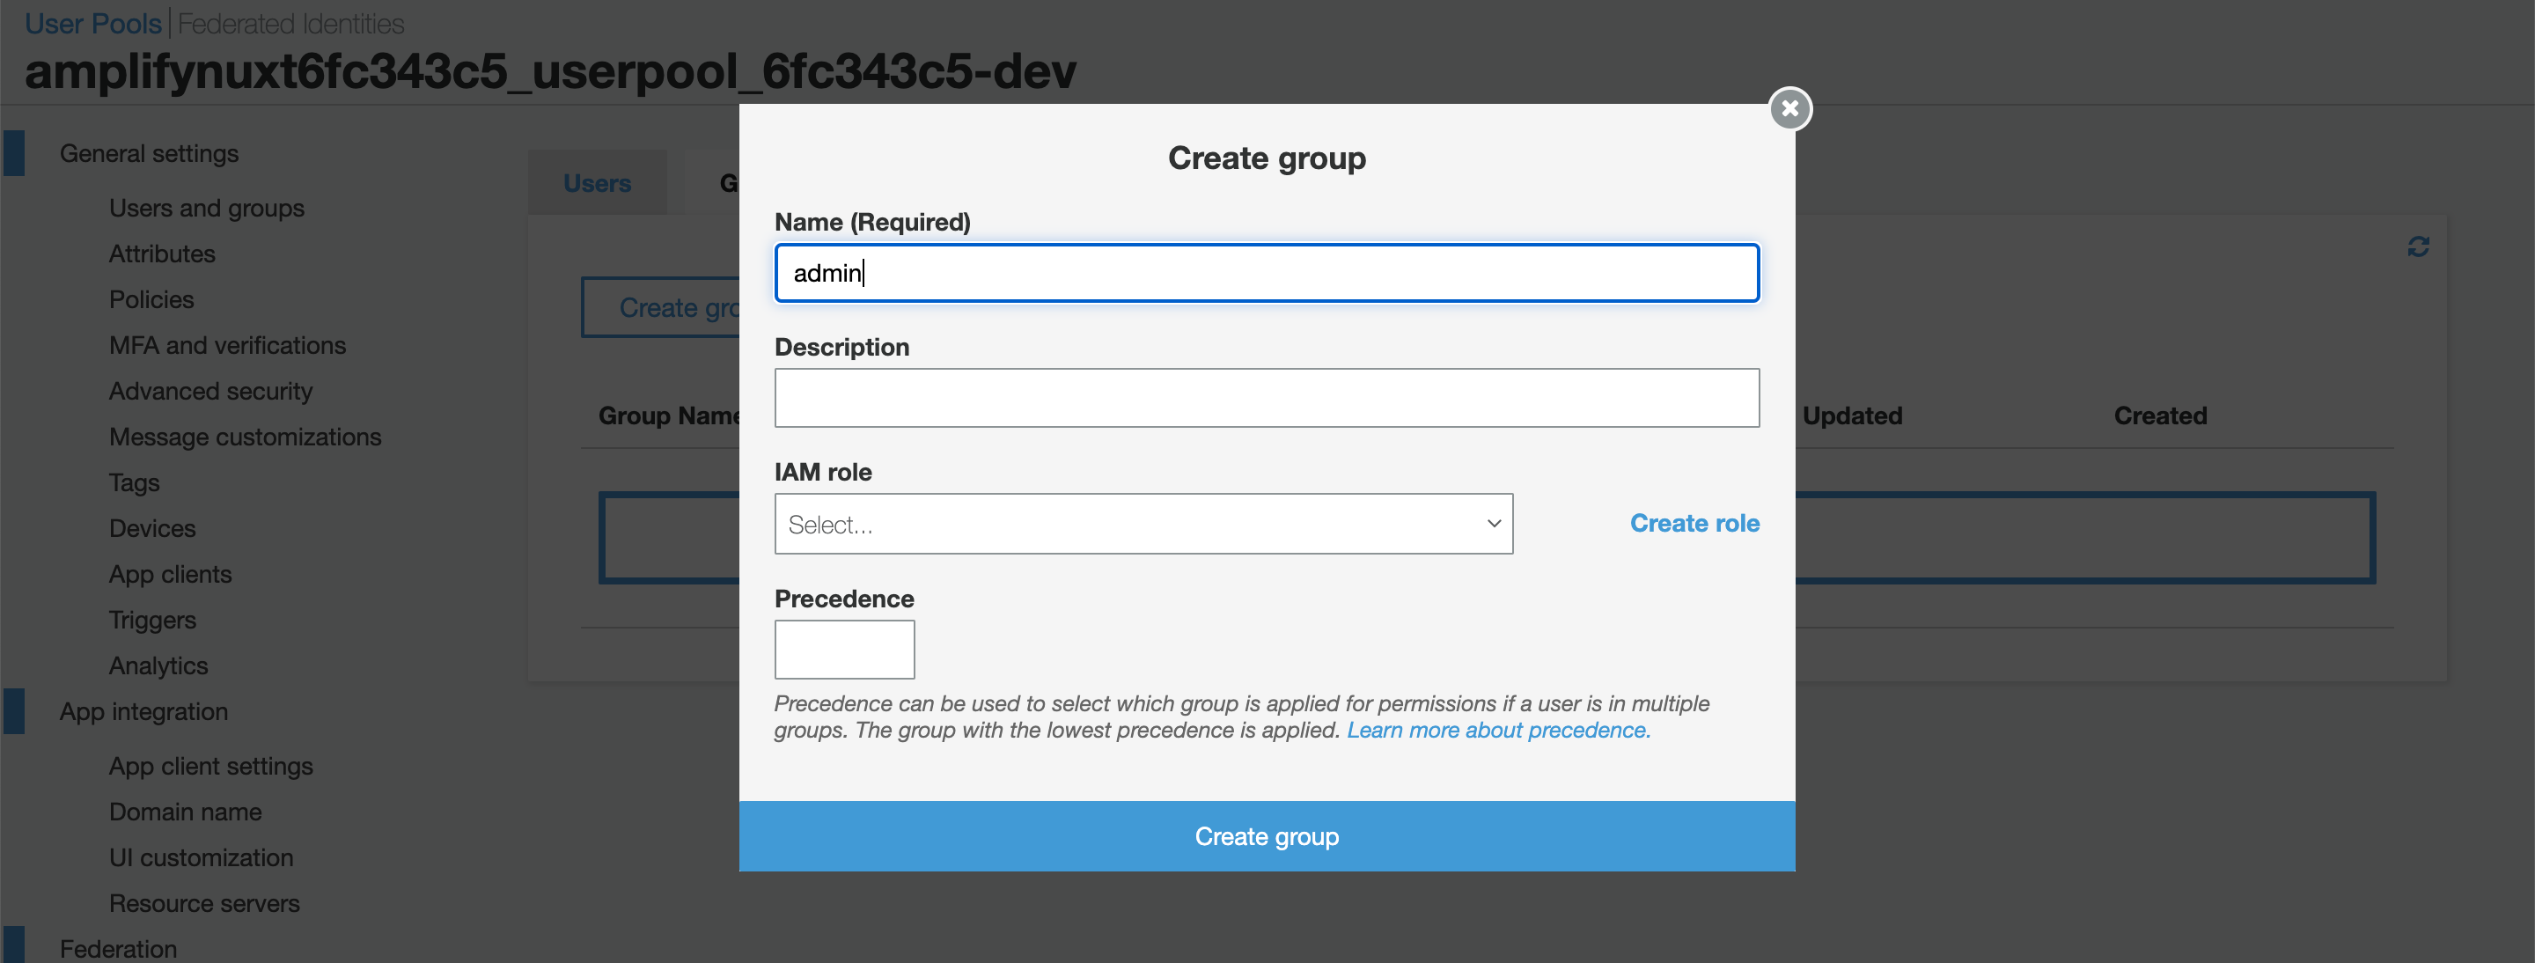Open Policies in sidebar
The width and height of the screenshot is (2535, 963).
151,300
